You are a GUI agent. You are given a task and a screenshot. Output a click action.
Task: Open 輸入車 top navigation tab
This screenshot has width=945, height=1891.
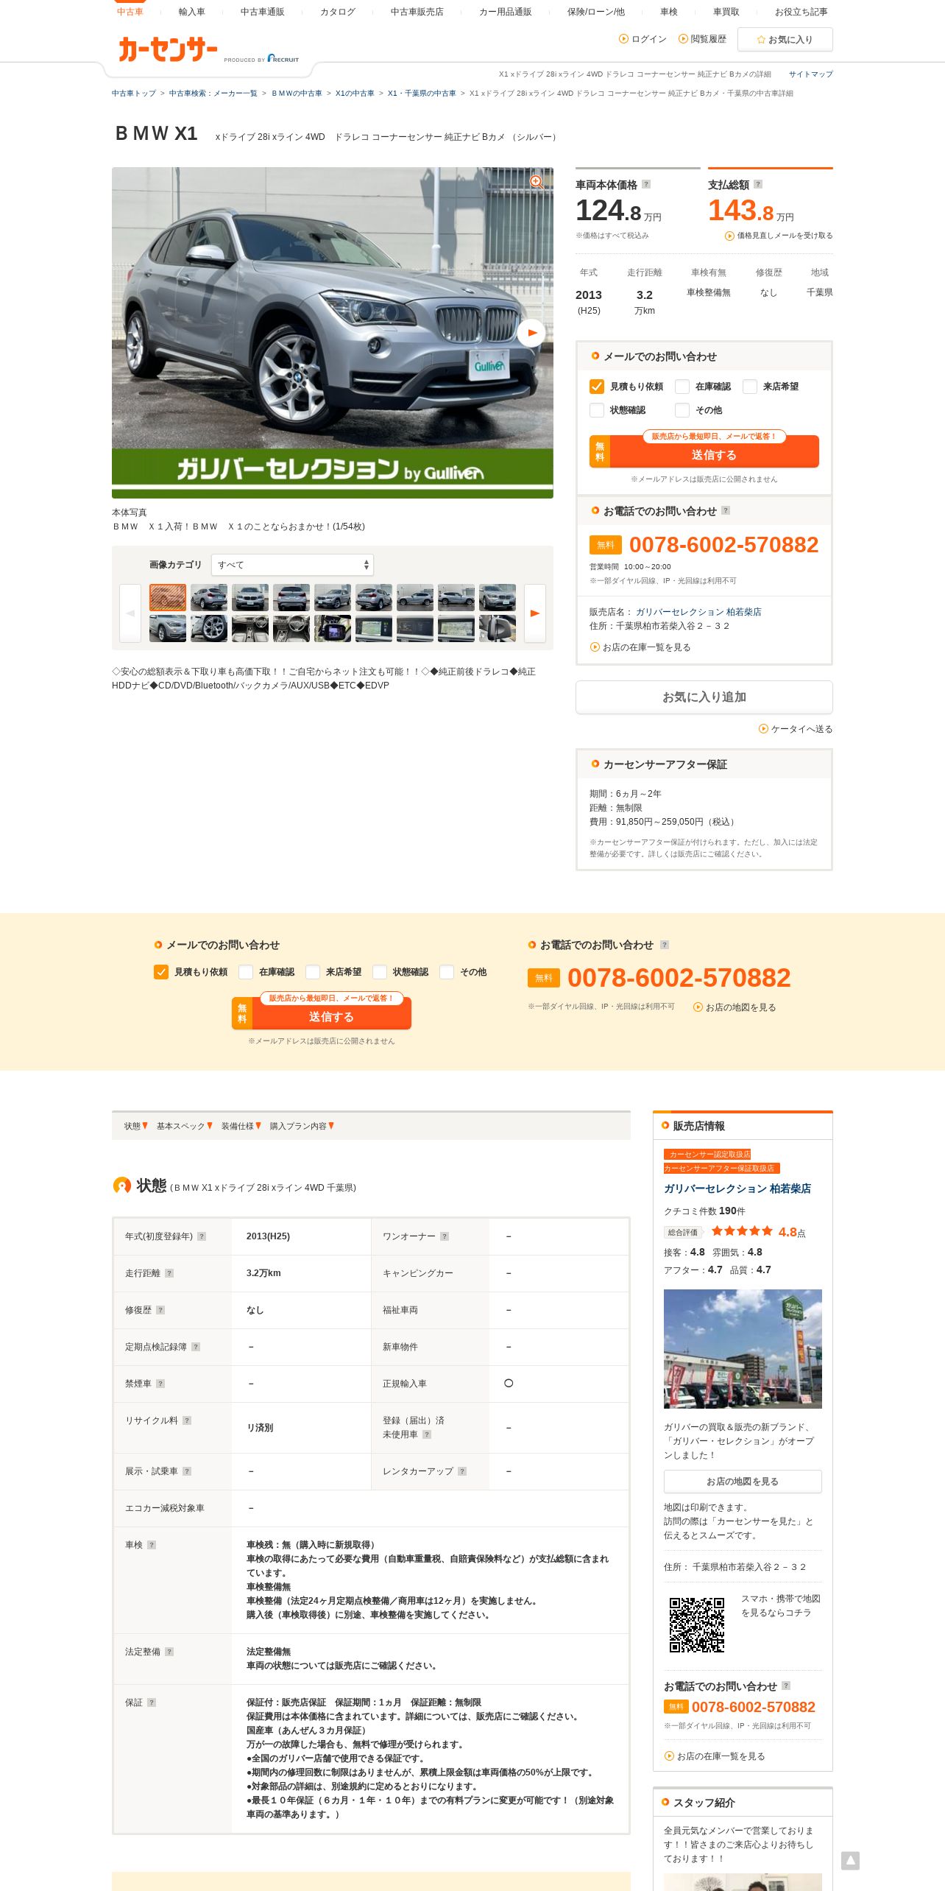click(x=192, y=12)
